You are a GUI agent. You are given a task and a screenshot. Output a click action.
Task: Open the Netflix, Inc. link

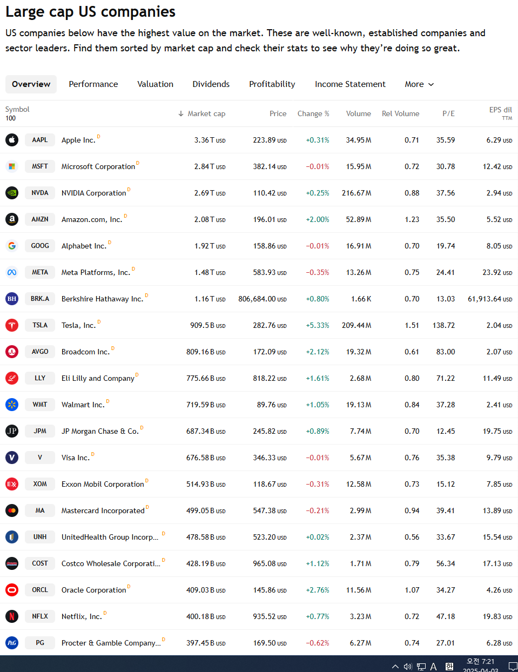click(82, 616)
